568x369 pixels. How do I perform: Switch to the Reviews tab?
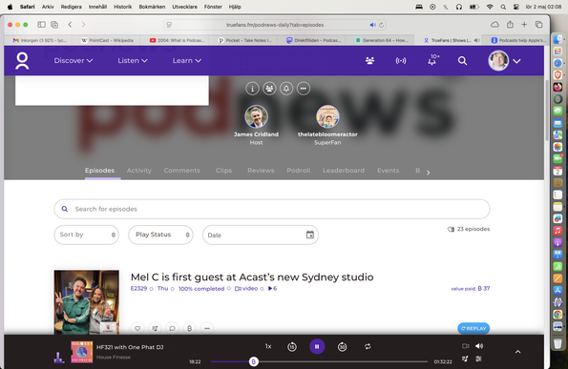261,171
